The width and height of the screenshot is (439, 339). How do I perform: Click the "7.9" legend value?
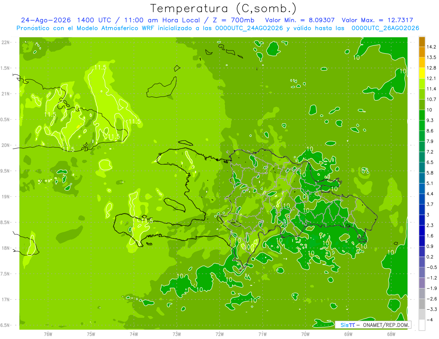(430, 141)
